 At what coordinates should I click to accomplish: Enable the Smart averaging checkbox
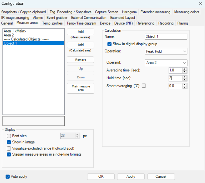[144, 86]
